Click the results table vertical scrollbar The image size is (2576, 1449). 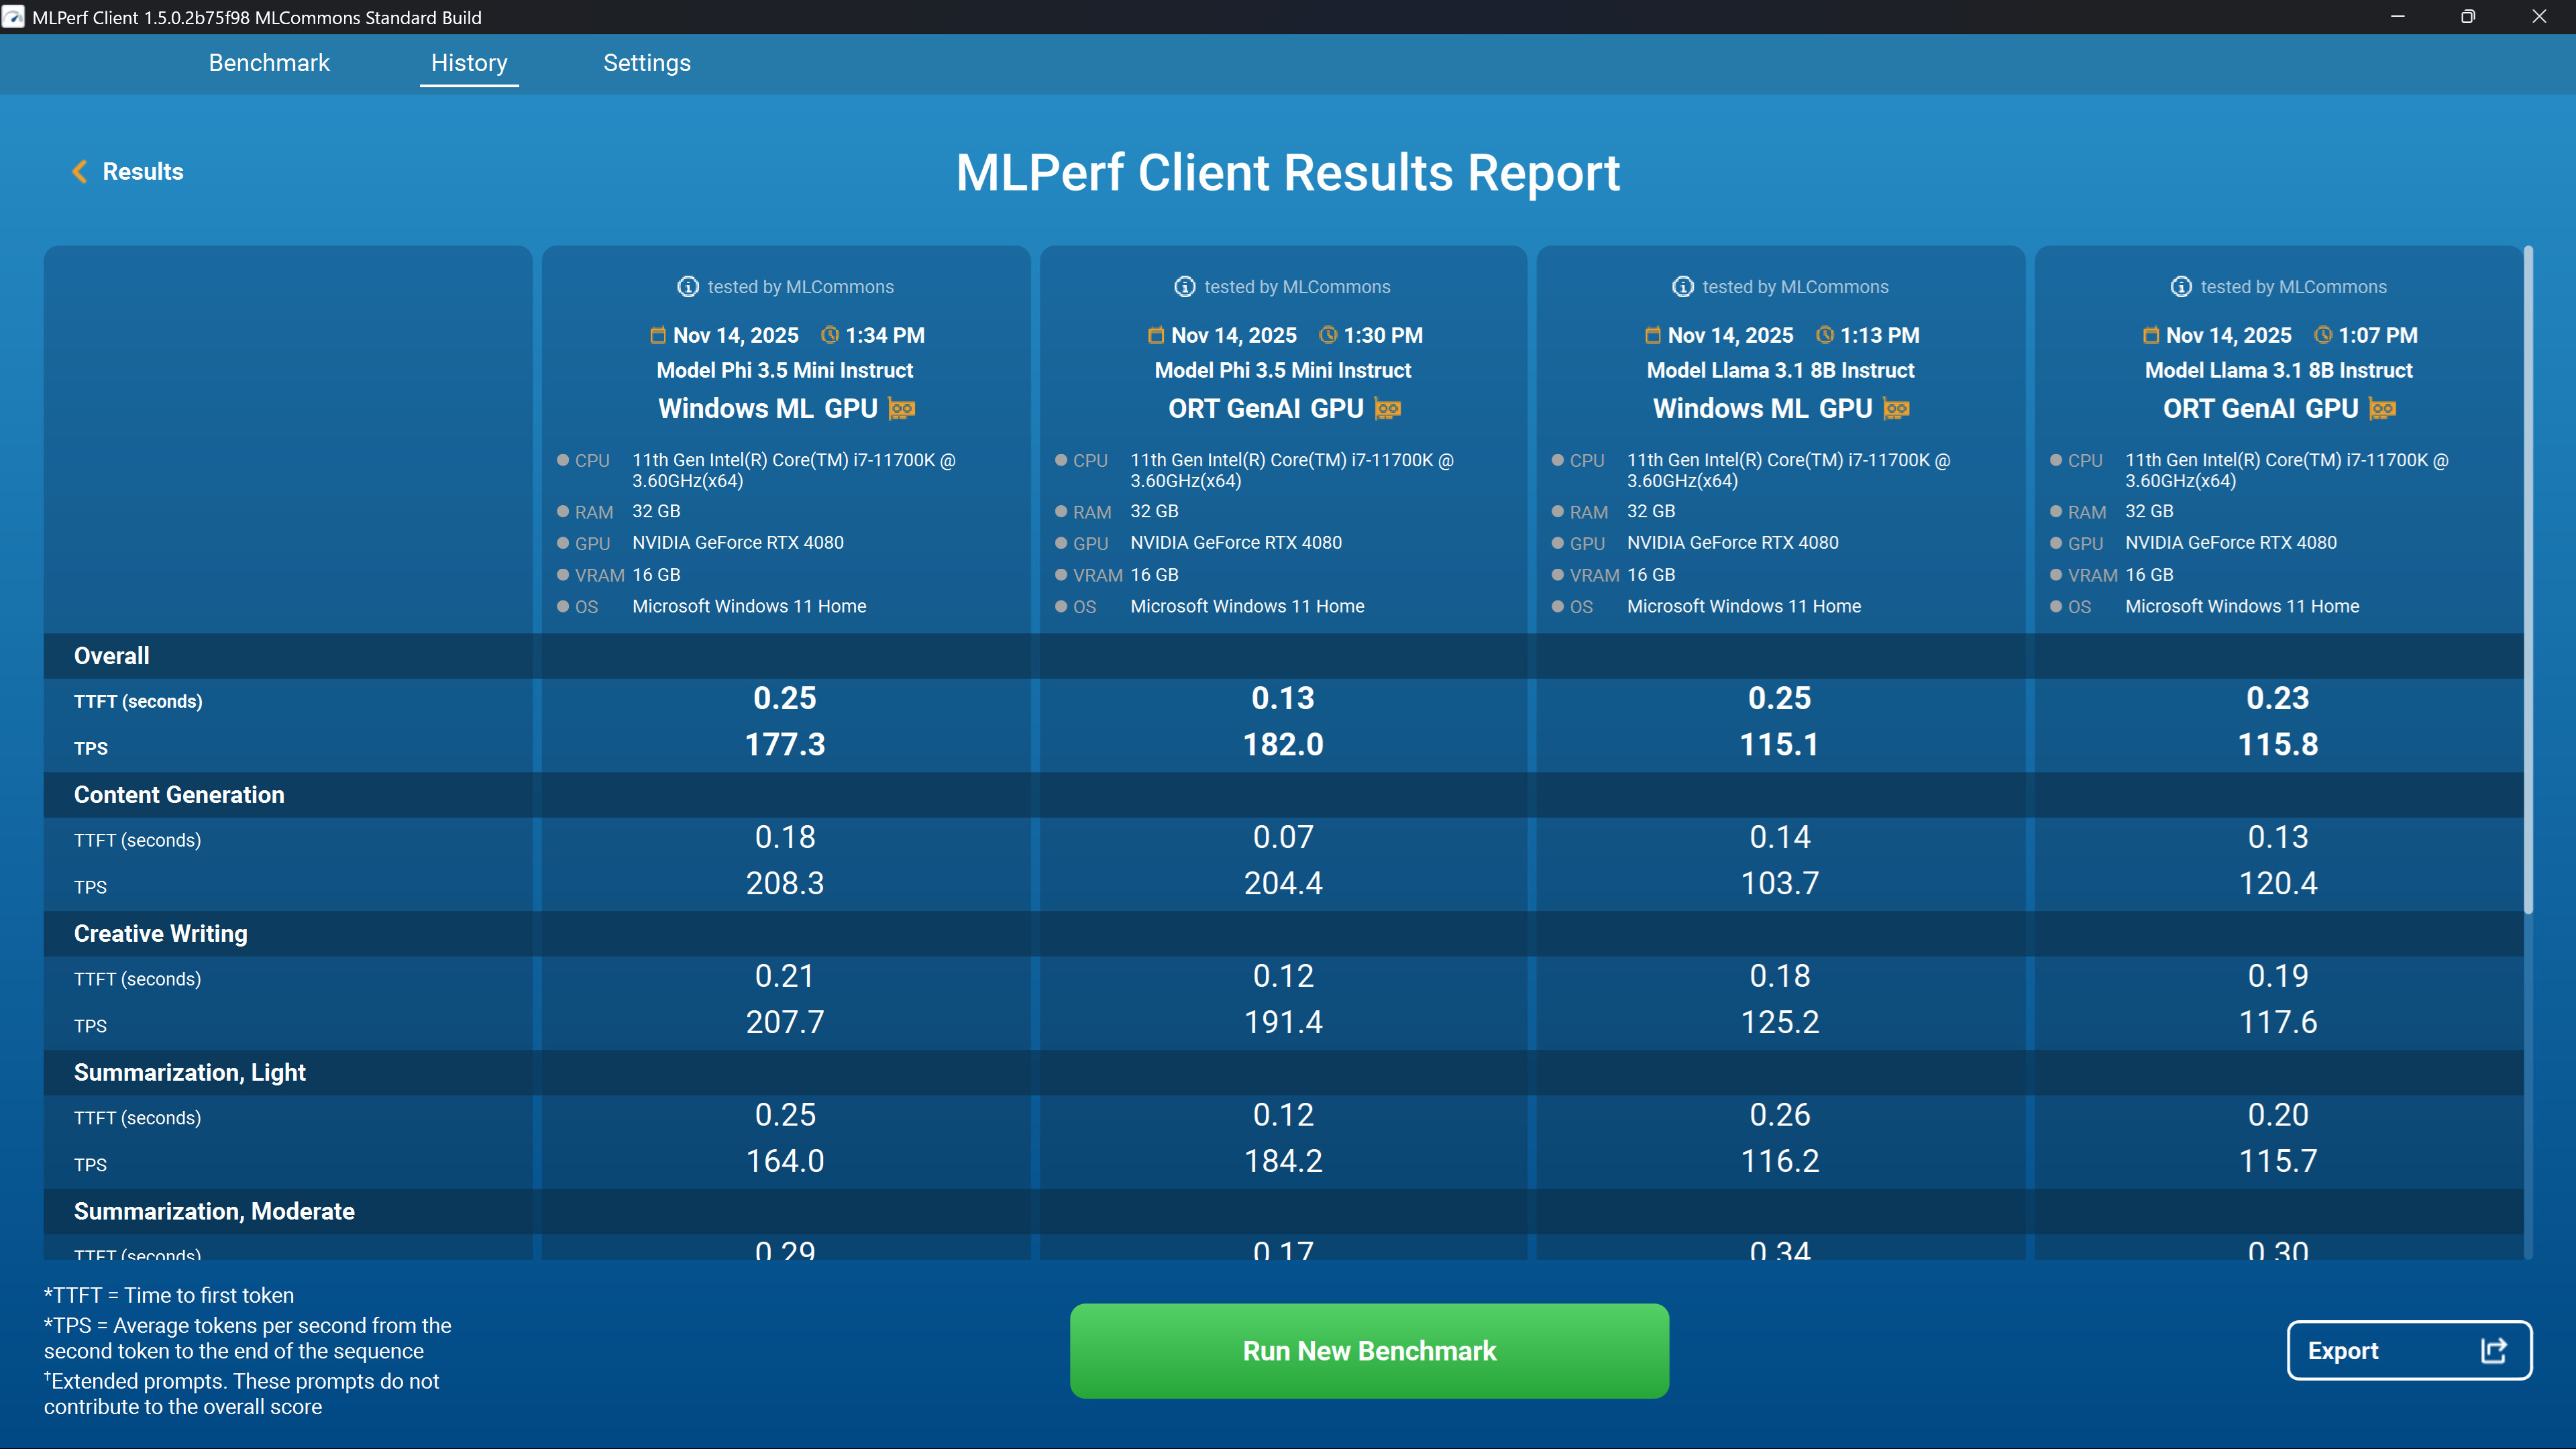pos(2528,580)
